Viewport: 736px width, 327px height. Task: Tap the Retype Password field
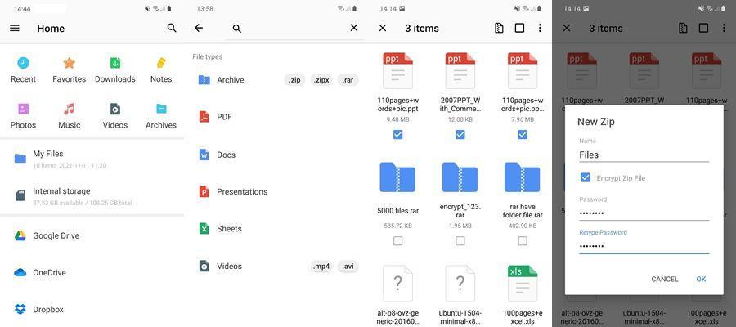[644, 246]
